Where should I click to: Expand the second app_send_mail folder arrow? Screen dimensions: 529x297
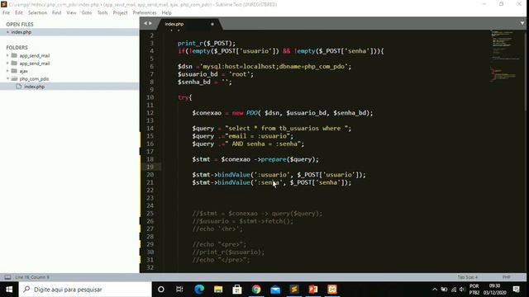point(7,63)
